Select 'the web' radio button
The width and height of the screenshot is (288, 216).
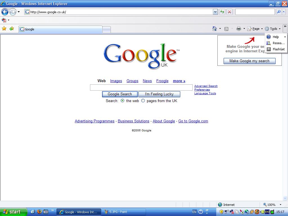click(123, 101)
